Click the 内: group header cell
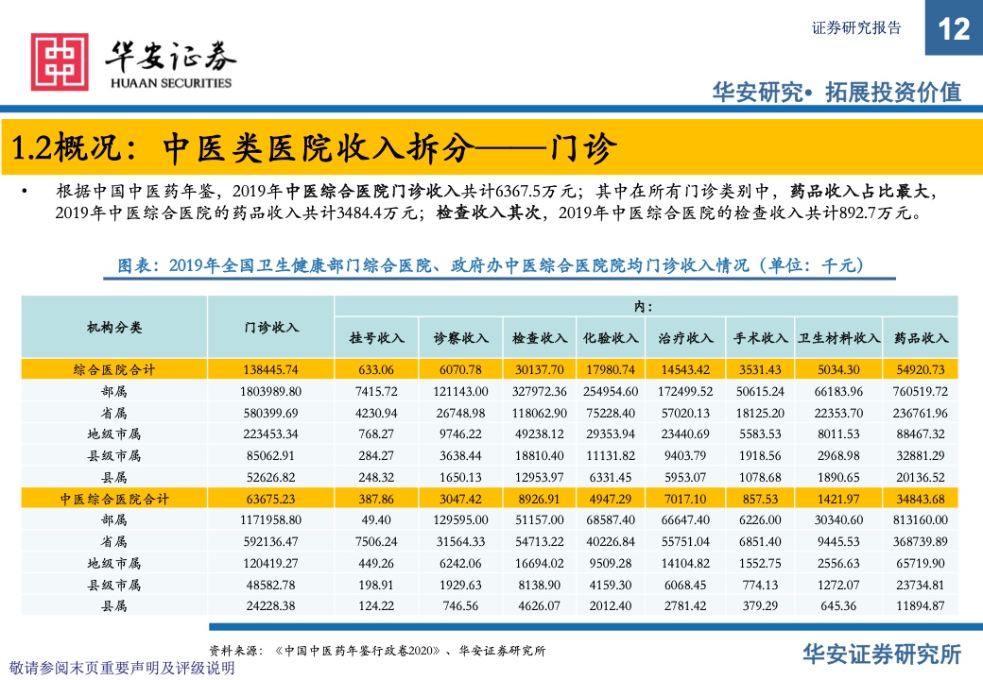983x680 pixels. pyautogui.click(x=645, y=306)
